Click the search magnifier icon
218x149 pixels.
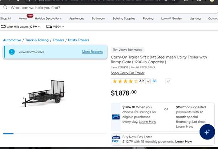coord(5,7)
